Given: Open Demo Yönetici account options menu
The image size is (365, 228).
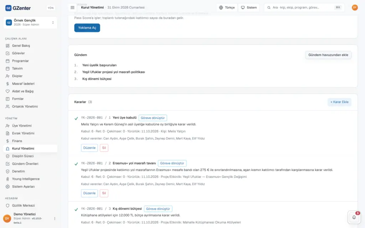Looking at the screenshot, I should (55, 218).
